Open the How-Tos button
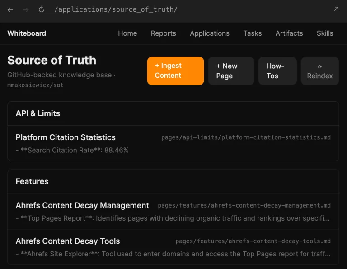 (277, 71)
